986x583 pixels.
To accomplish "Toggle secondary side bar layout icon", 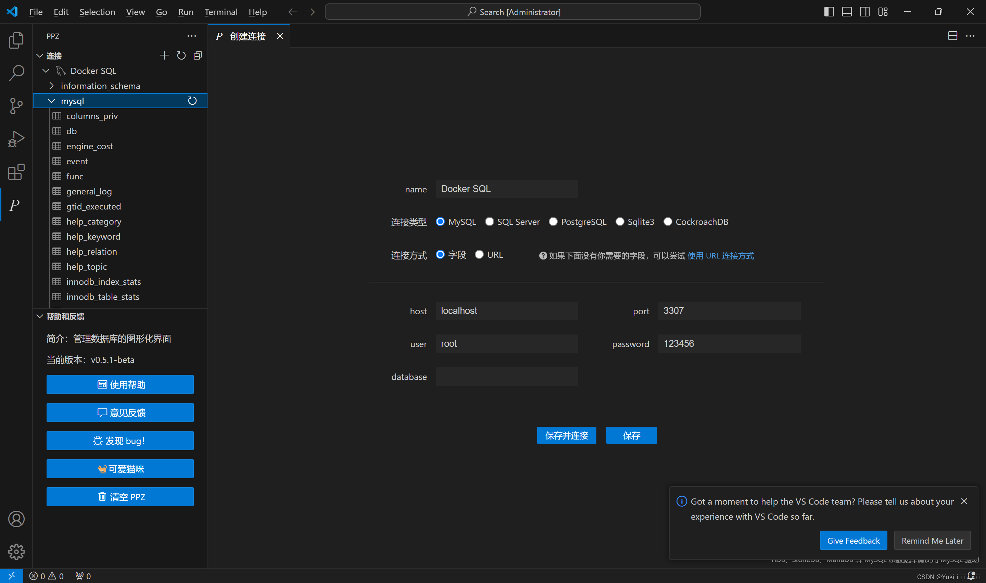I will 864,12.
